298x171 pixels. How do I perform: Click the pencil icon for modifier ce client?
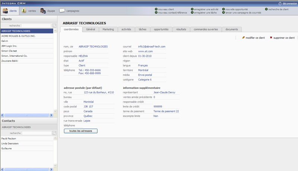point(243,38)
